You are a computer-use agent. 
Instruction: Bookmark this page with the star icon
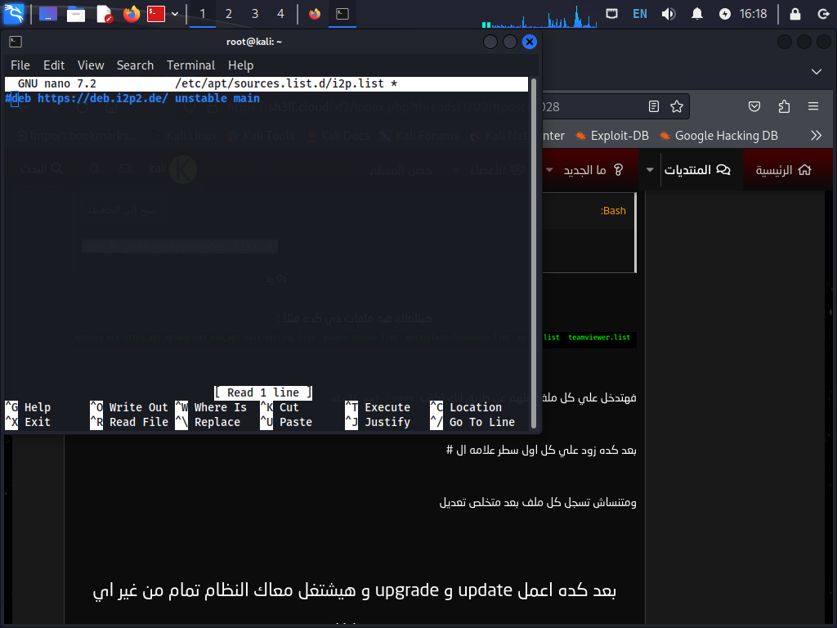677,106
